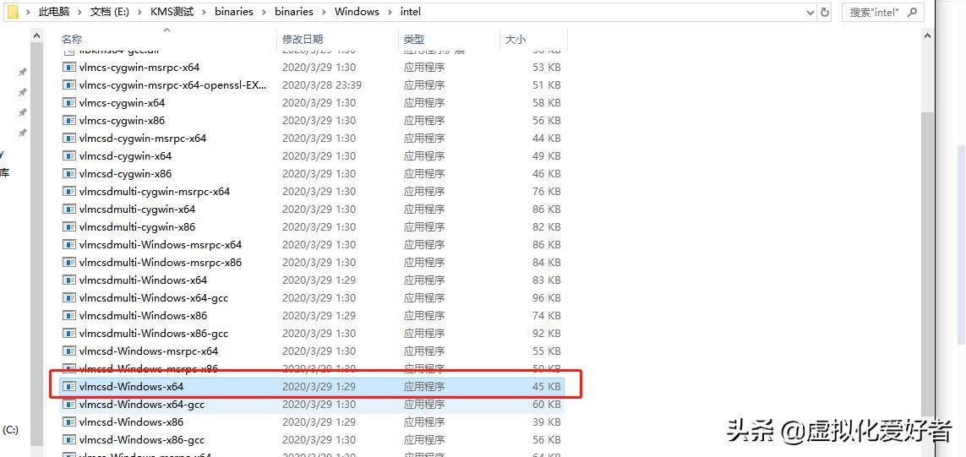Sort by 修改日期 column header

[x=303, y=40]
